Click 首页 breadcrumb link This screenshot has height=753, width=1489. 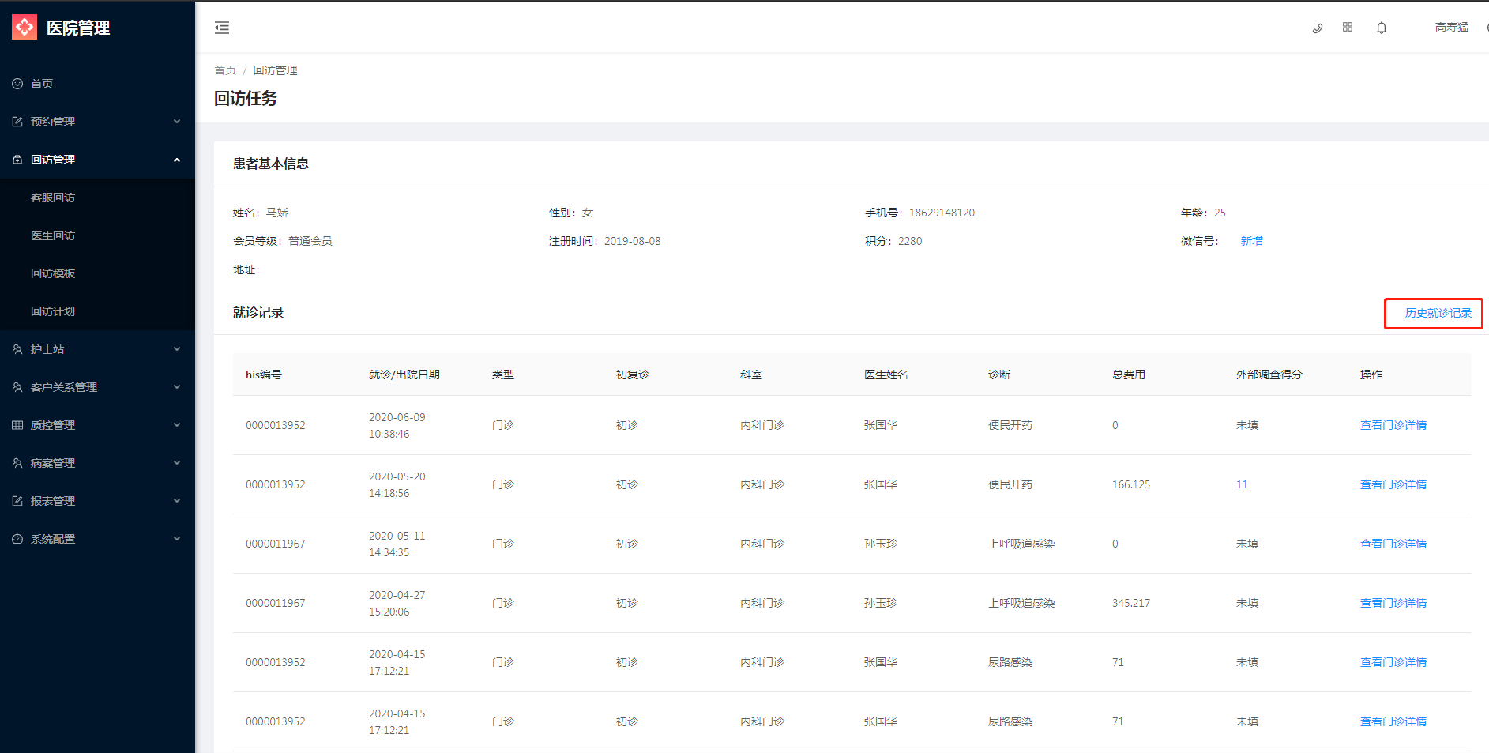coord(225,70)
